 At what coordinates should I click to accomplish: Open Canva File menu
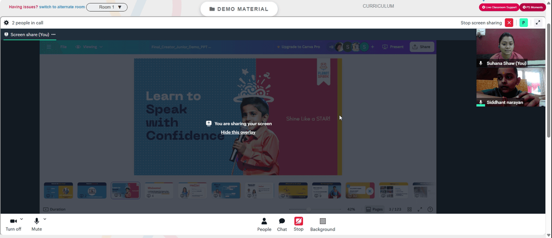[x=63, y=47]
